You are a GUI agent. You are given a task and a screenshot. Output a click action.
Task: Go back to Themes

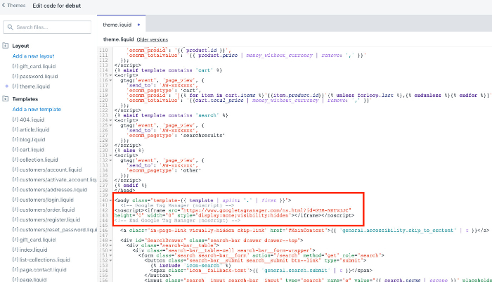coord(13,6)
